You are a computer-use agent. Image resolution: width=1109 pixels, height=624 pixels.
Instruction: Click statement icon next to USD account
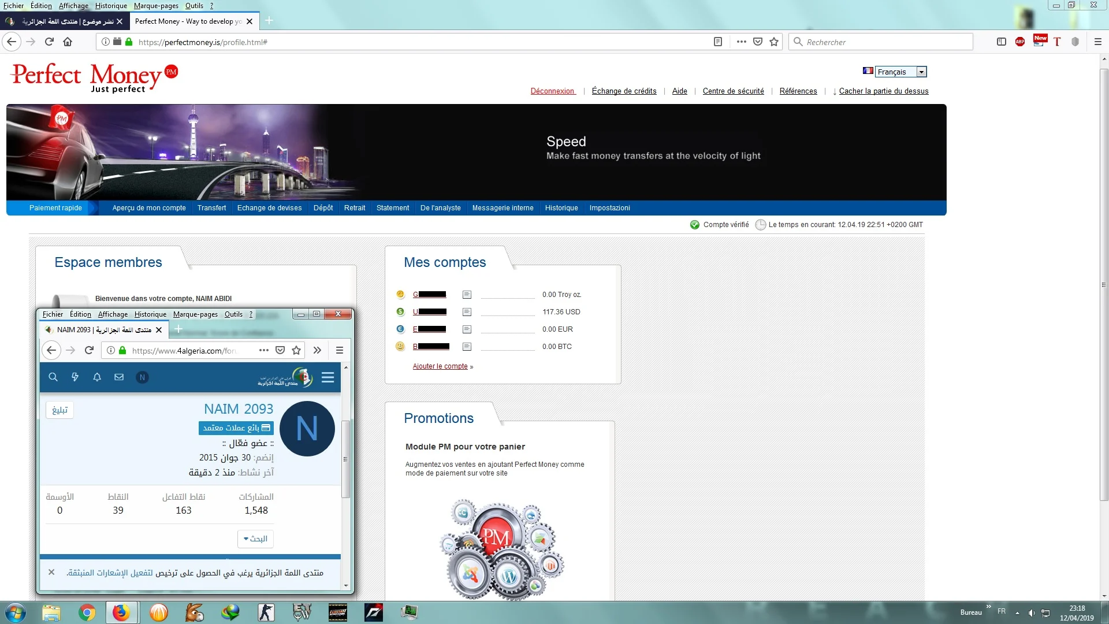pyautogui.click(x=467, y=312)
